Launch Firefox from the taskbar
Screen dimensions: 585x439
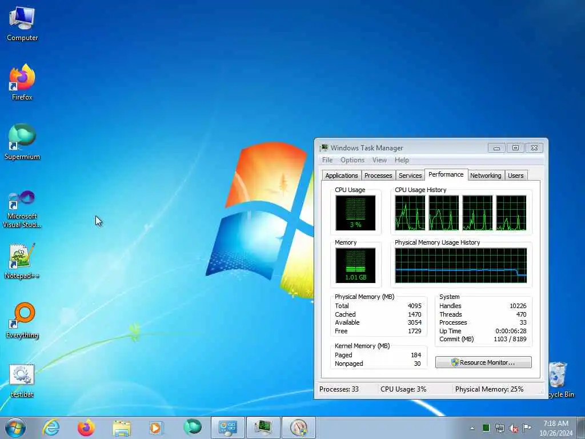(86, 428)
